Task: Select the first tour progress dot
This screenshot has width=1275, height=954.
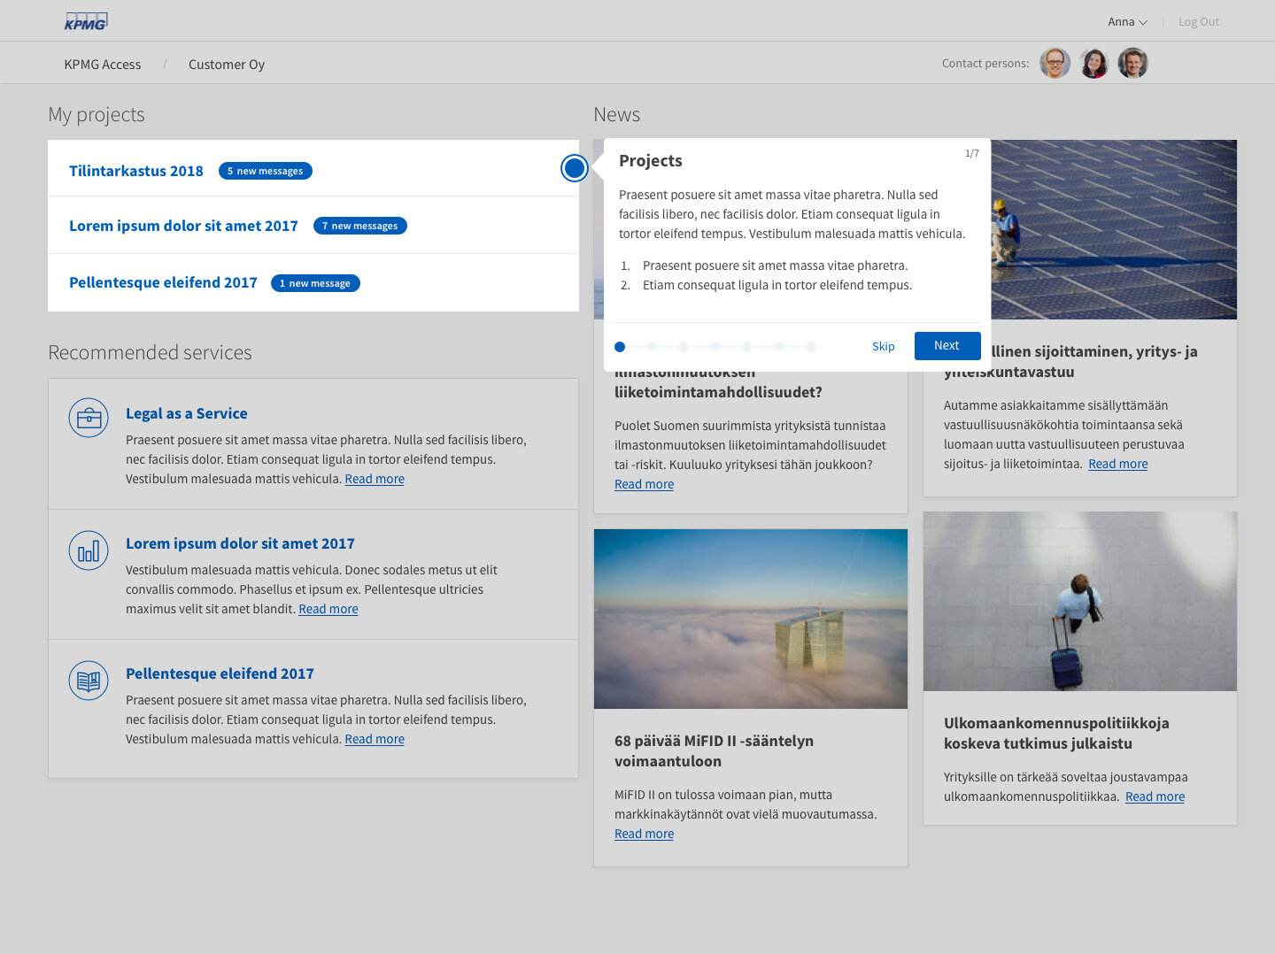Action: 620,347
